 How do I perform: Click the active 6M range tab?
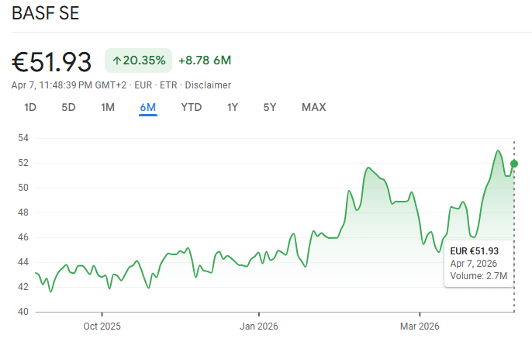[x=148, y=108]
